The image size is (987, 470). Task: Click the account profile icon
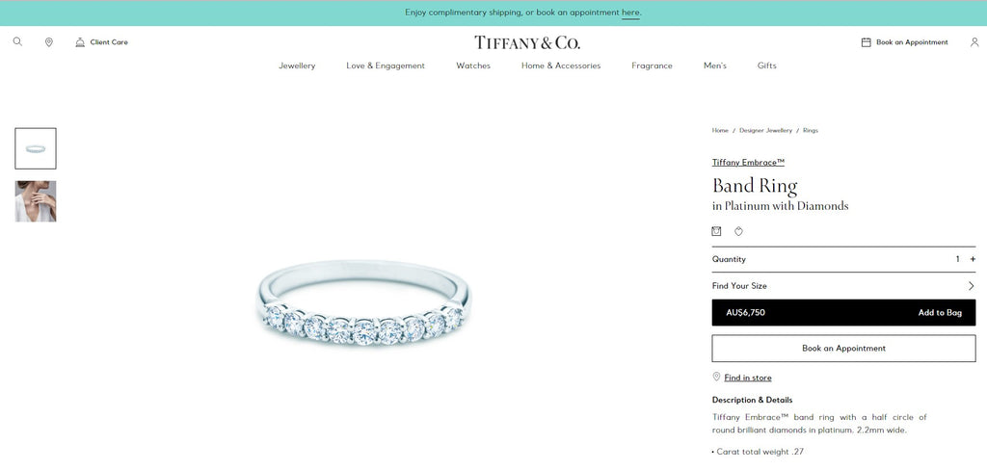coord(974,42)
